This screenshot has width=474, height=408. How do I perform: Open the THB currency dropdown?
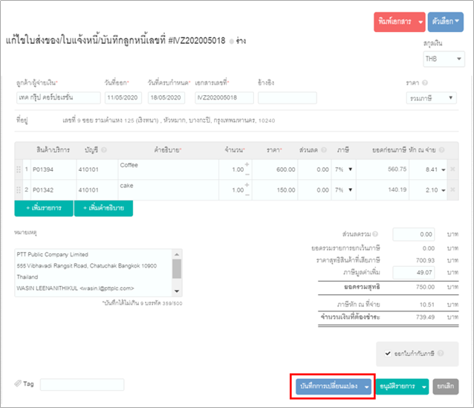444,59
